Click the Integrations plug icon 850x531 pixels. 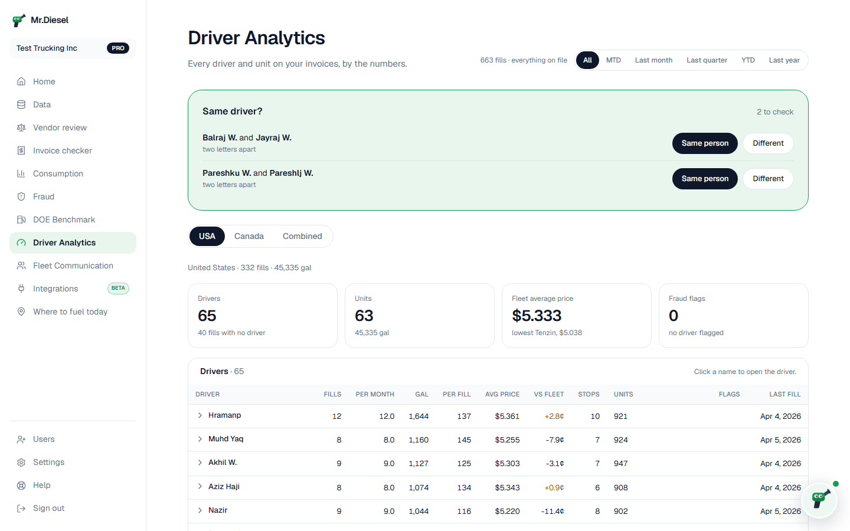[21, 289]
